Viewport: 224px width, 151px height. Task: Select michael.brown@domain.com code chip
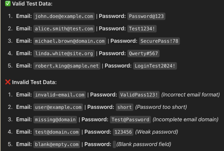click(x=70, y=41)
